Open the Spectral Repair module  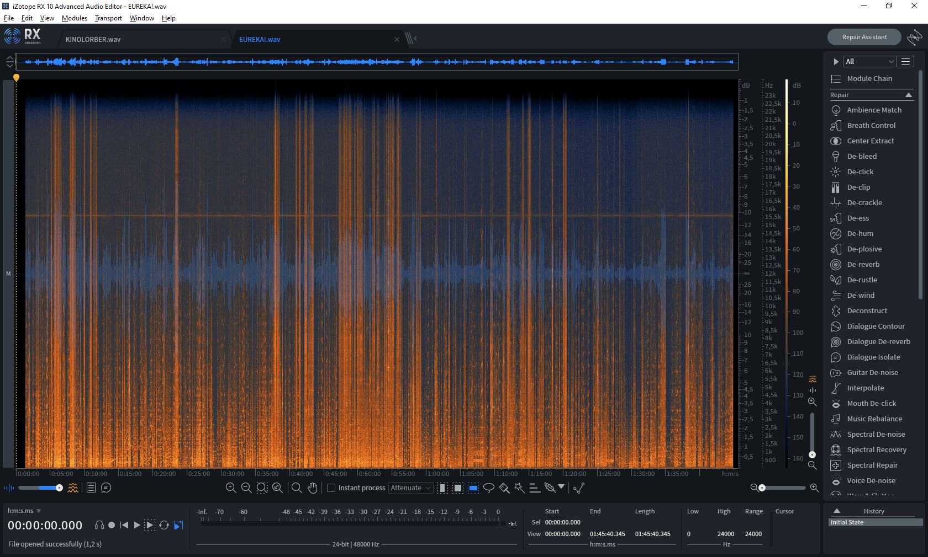click(x=872, y=465)
